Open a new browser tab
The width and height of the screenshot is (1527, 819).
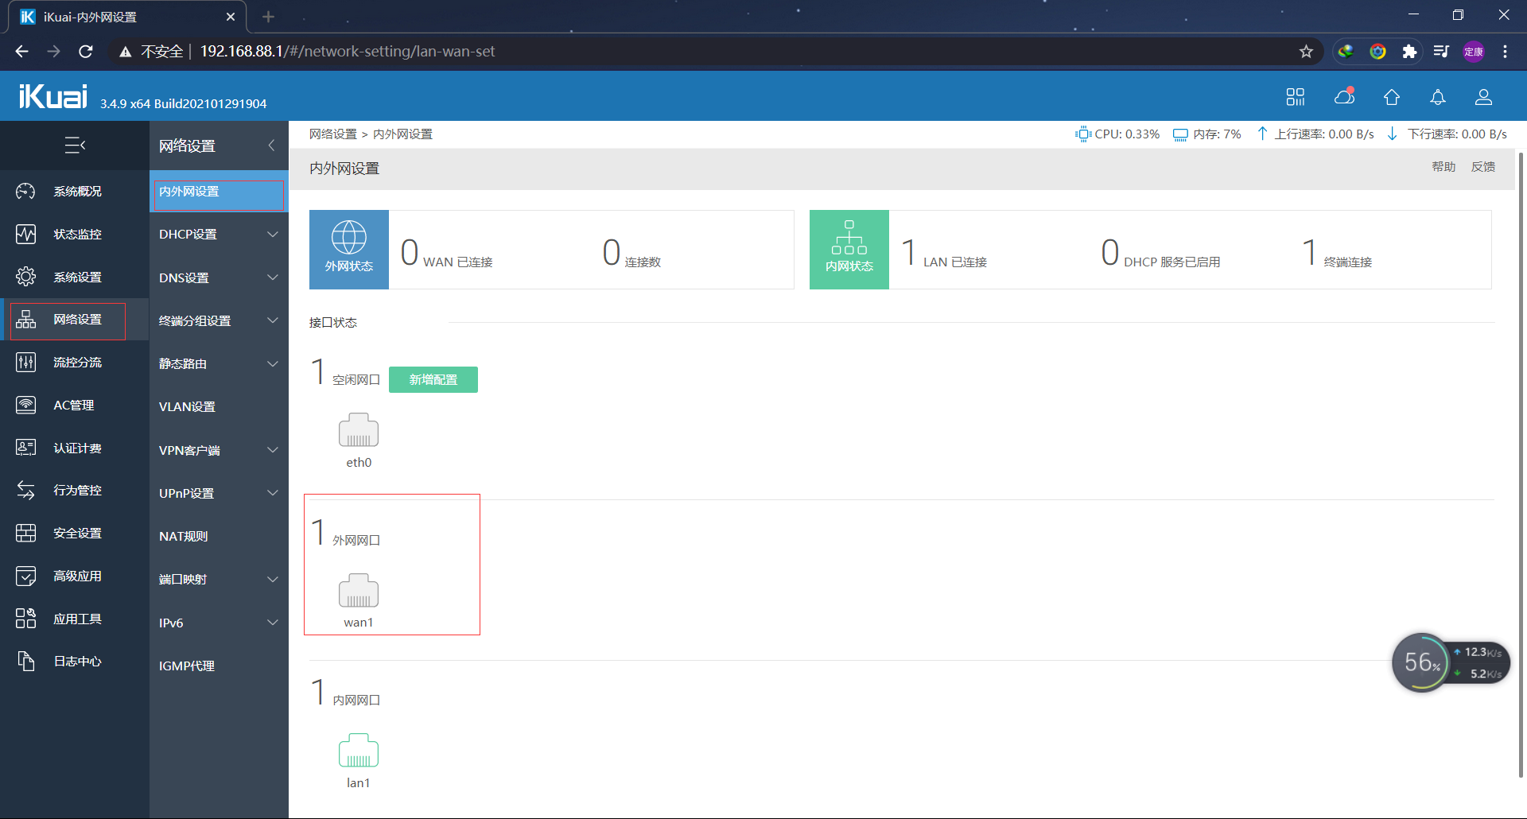[x=268, y=17]
